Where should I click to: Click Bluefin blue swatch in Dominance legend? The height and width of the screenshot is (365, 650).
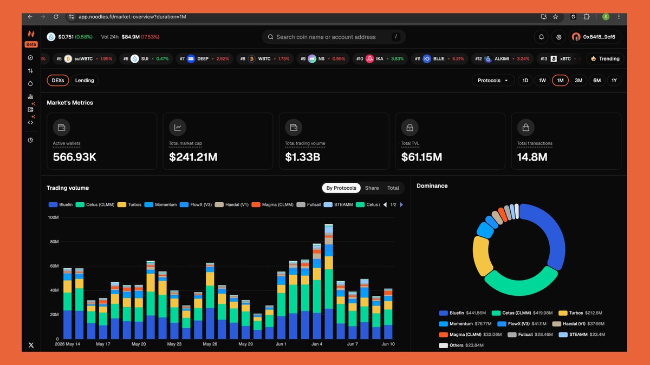443,313
